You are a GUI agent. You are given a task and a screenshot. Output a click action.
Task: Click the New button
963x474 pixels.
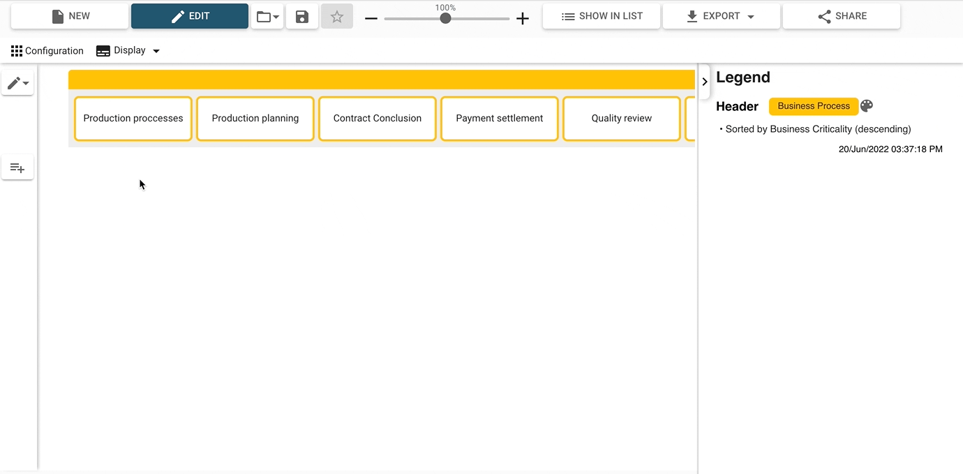coord(70,16)
